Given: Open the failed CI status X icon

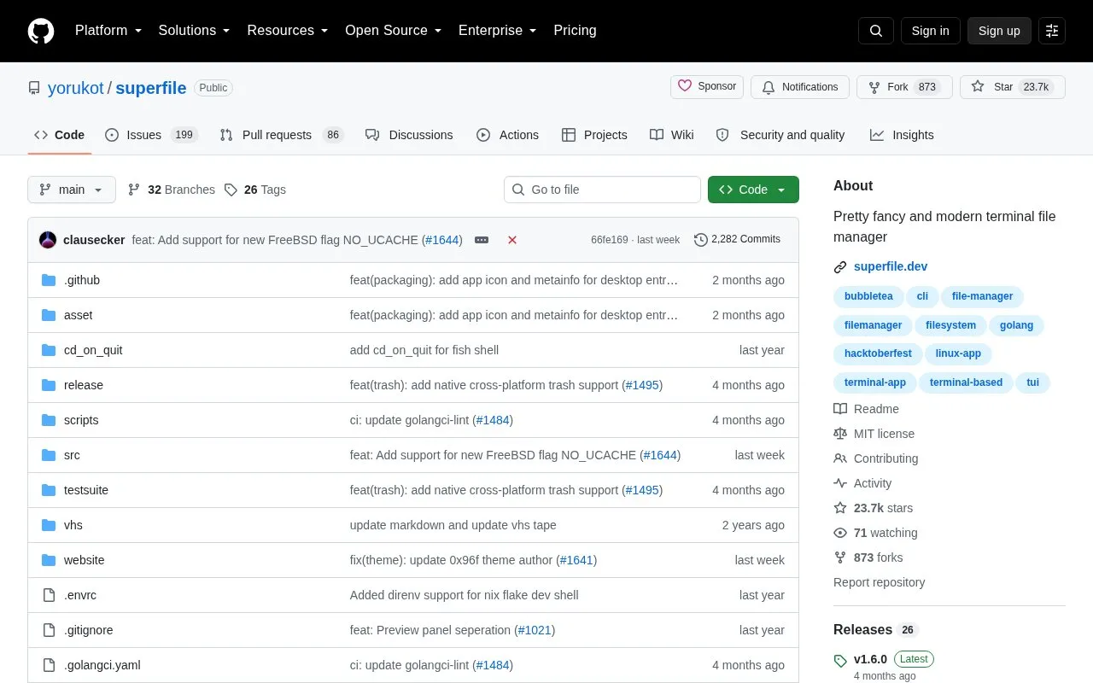Looking at the screenshot, I should 512,240.
